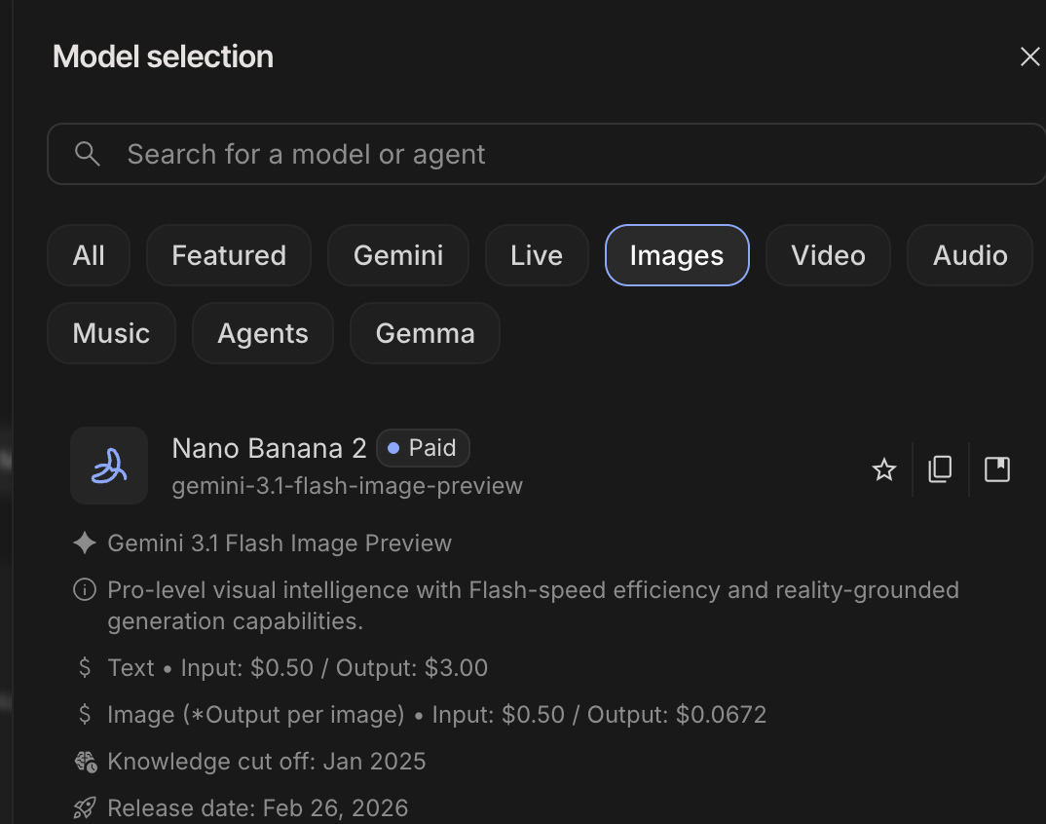Image resolution: width=1046 pixels, height=824 pixels.
Task: Click 'Release date: Feb 26, 2026' text
Action: 258,808
